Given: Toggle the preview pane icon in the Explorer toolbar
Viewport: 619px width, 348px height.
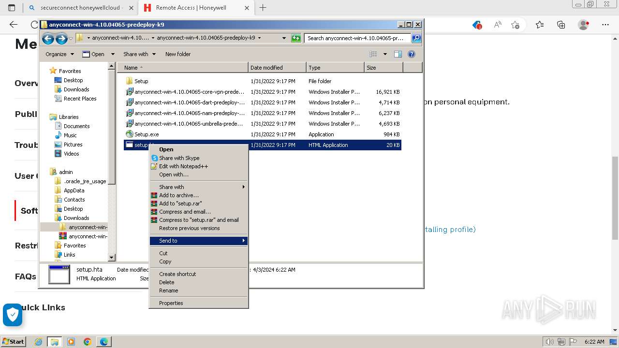Looking at the screenshot, I should pos(398,54).
